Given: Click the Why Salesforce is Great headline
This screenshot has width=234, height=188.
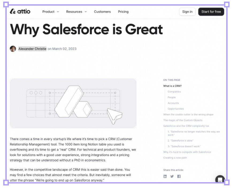Looking at the screenshot, I should pyautogui.click(x=86, y=29).
